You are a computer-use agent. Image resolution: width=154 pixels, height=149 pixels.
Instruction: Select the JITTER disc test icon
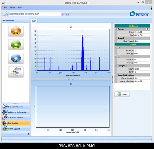pos(16,45)
